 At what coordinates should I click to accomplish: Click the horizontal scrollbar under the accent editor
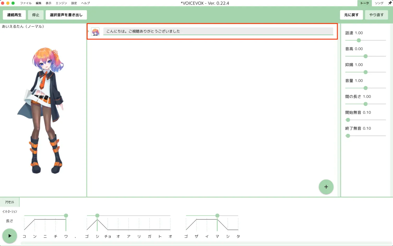(x=206, y=243)
